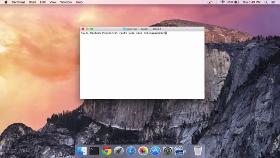Open the App Store from Dock
280x158 pixels.
(155, 151)
